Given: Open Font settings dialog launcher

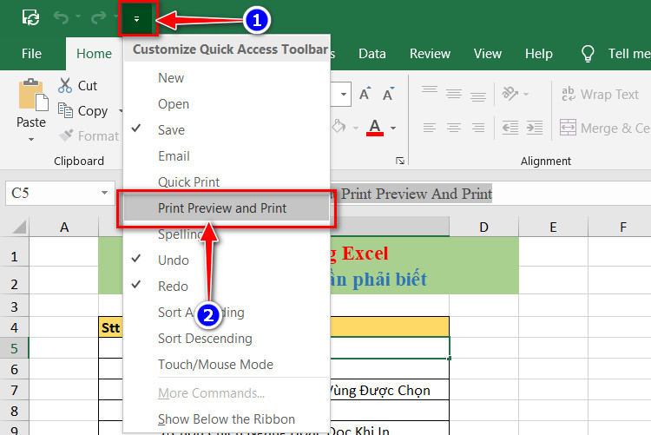Looking at the screenshot, I should pyautogui.click(x=400, y=161).
